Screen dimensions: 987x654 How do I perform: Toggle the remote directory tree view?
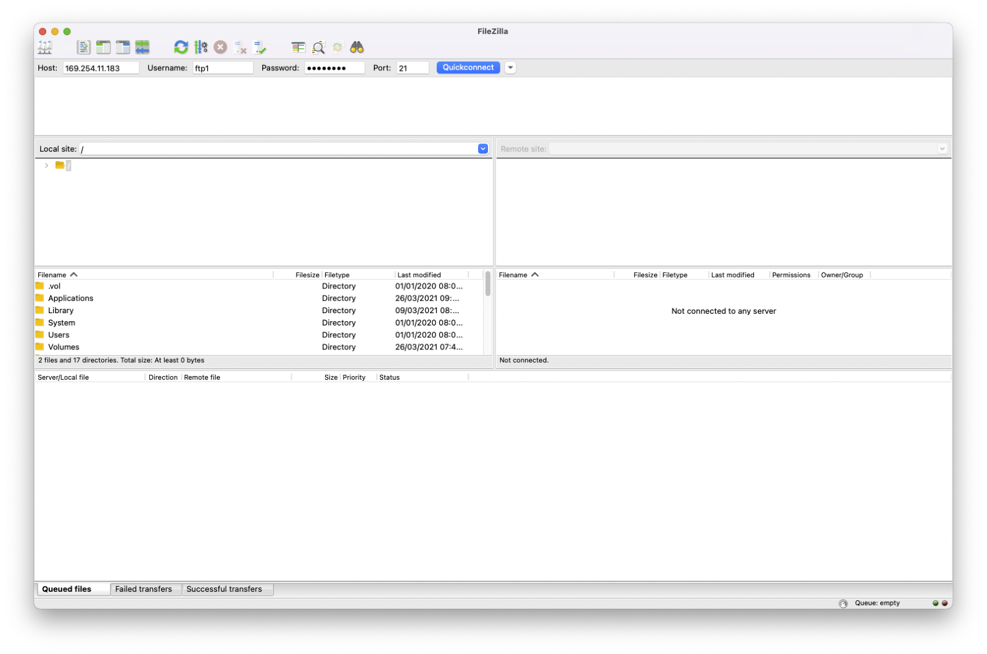click(x=123, y=47)
